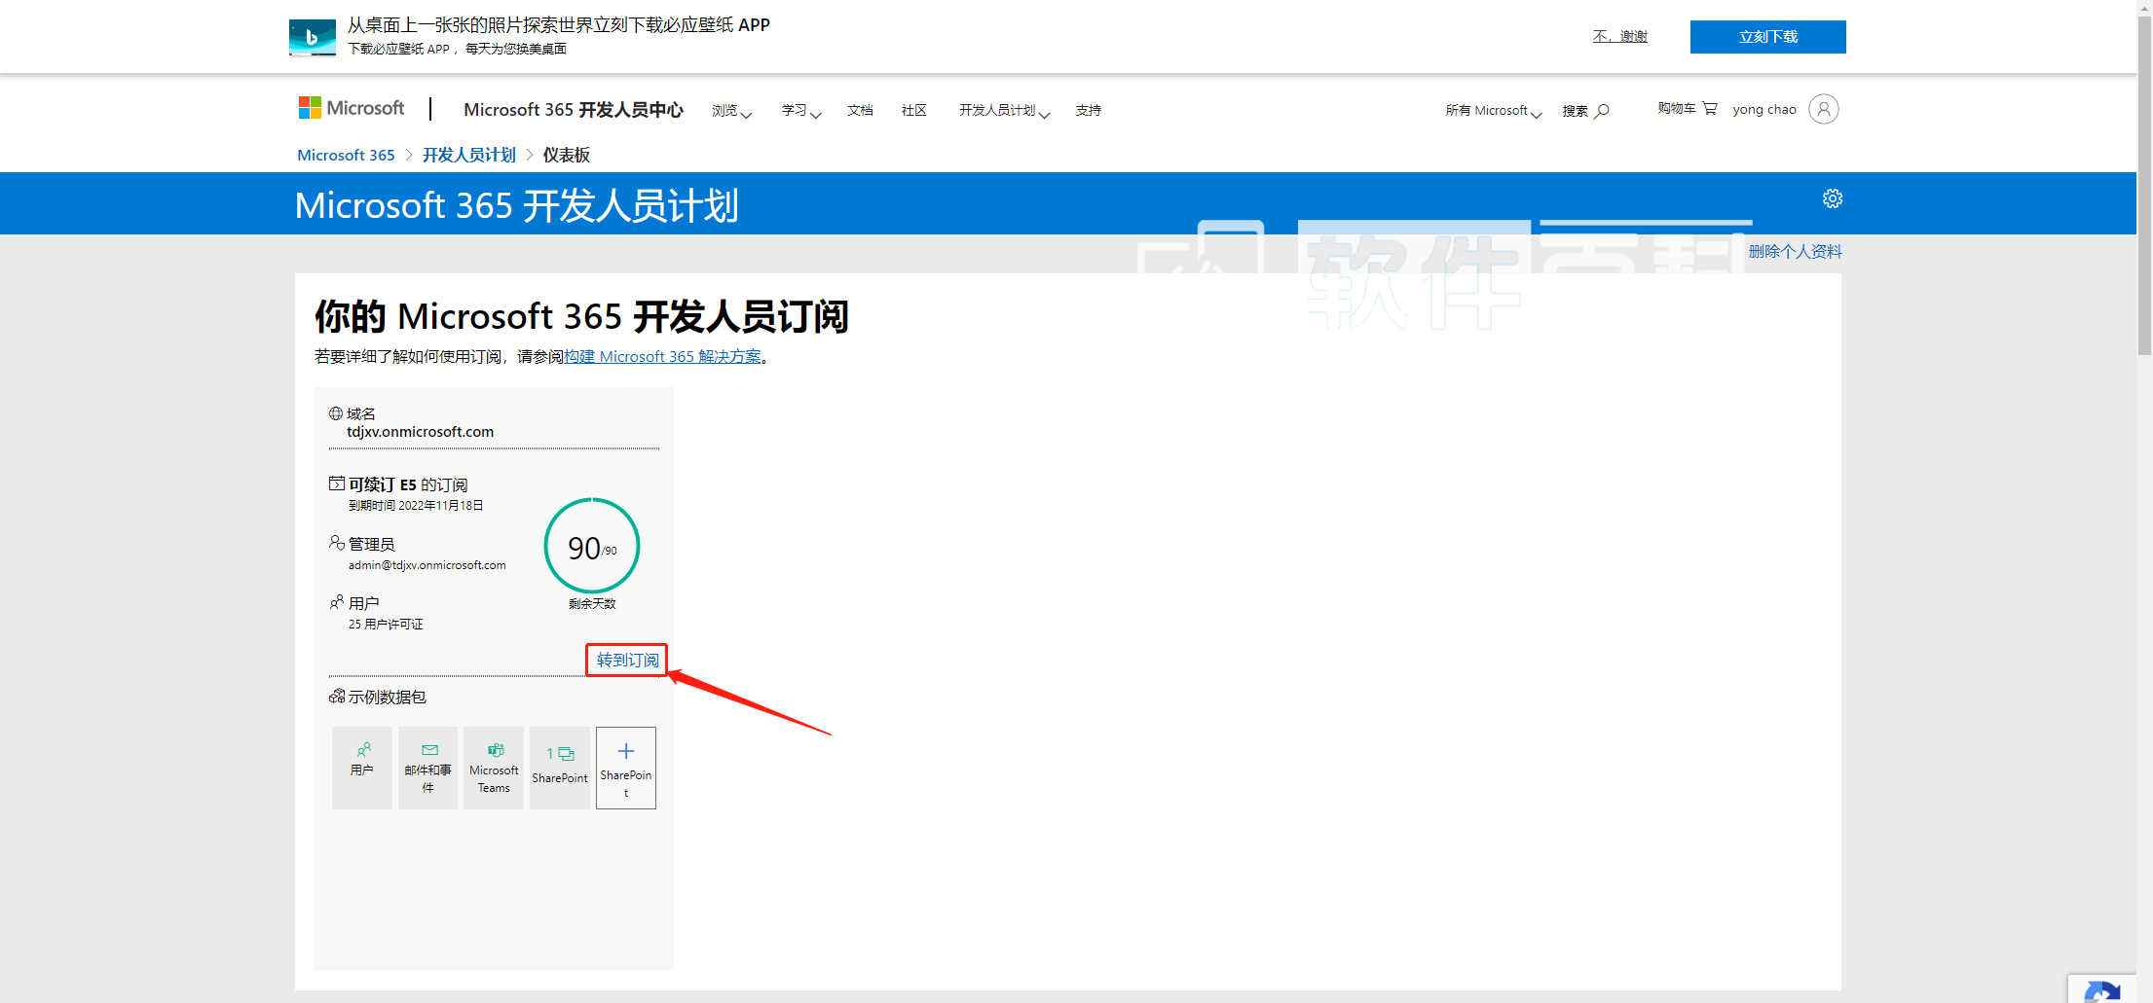The image size is (2153, 1003).
Task: Click the shopping cart icon
Action: [x=1710, y=109]
